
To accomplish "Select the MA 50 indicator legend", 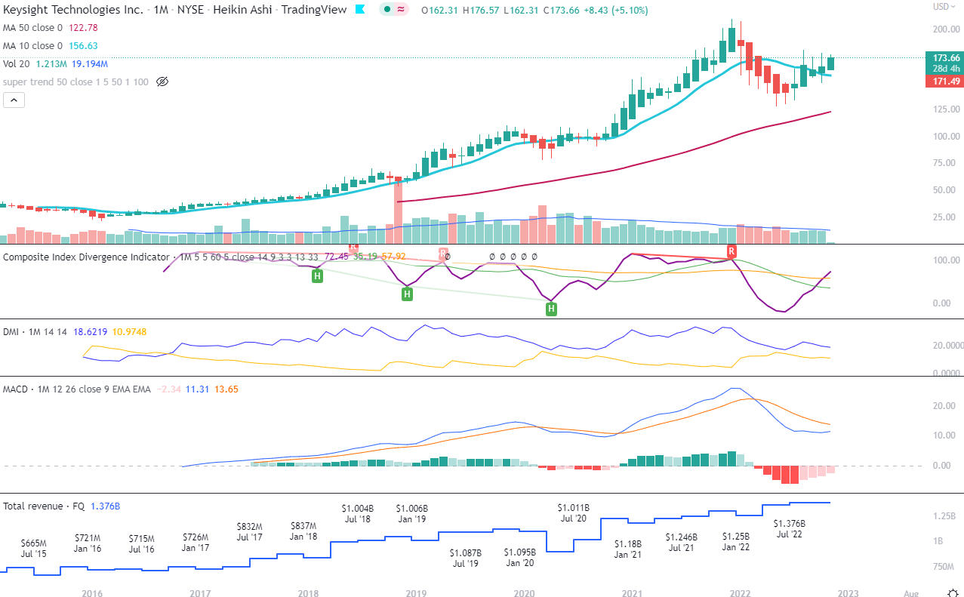I will click(32, 26).
